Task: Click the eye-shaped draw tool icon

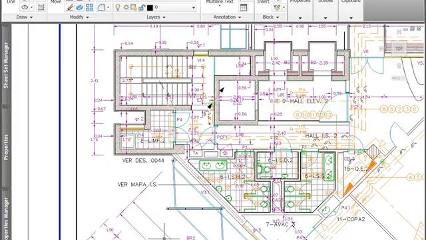Action: (x=25, y=7)
